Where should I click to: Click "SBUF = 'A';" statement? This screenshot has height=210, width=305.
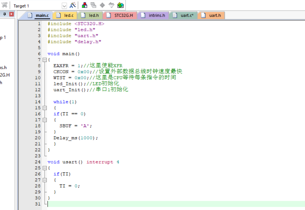tap(76, 126)
